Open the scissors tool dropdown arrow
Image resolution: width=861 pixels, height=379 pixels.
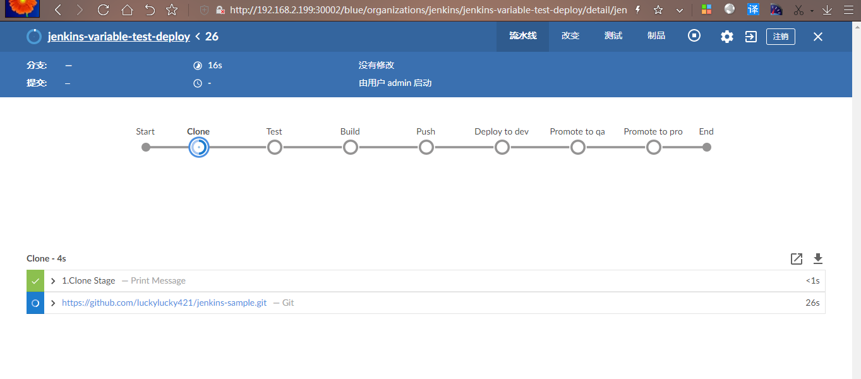812,11
